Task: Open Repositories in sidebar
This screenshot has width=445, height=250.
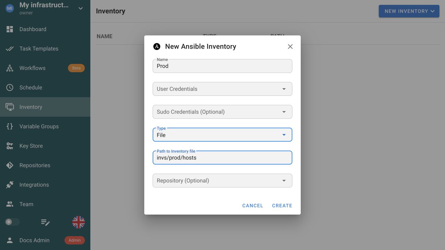Action: click(45, 165)
